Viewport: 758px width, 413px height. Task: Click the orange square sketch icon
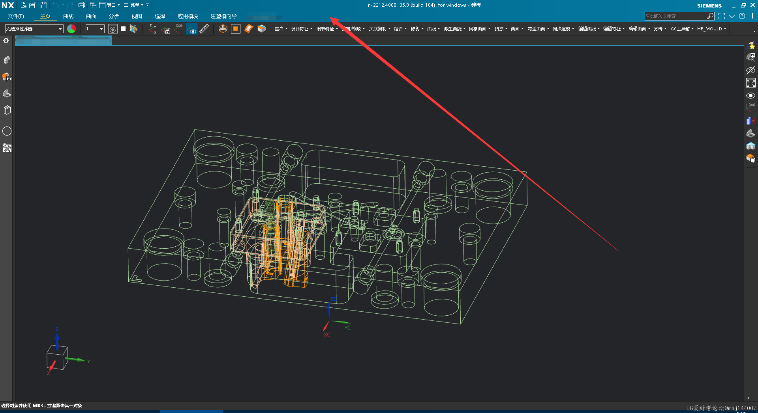click(x=236, y=29)
